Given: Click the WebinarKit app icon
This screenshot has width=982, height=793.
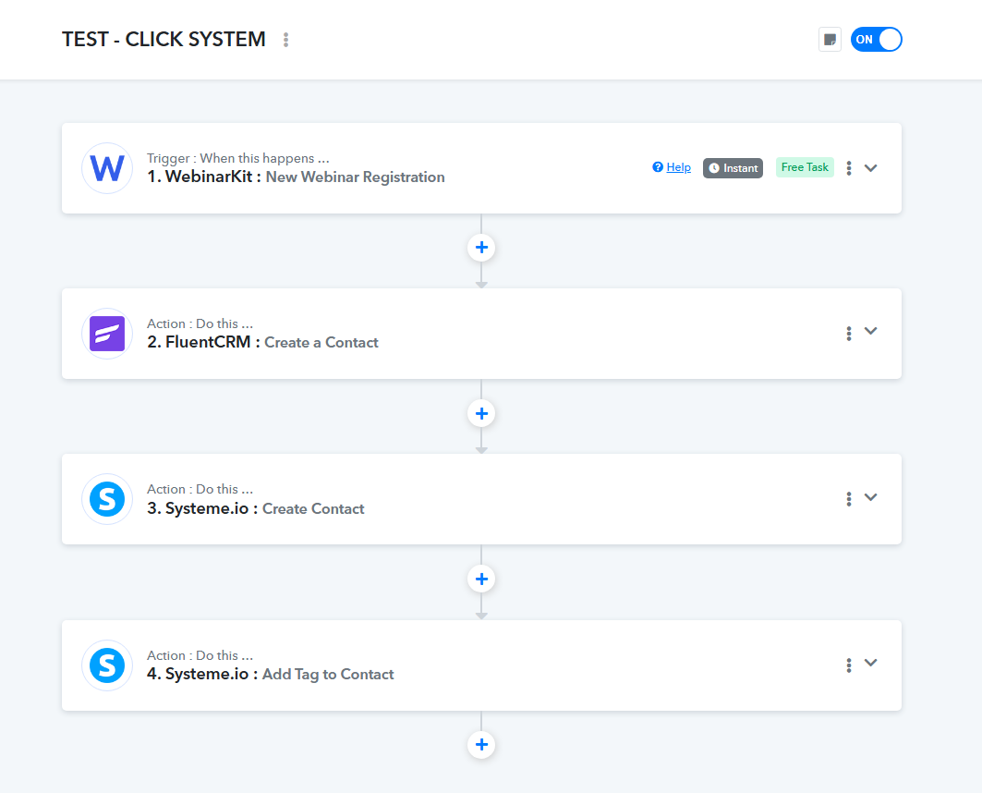Looking at the screenshot, I should [107, 168].
